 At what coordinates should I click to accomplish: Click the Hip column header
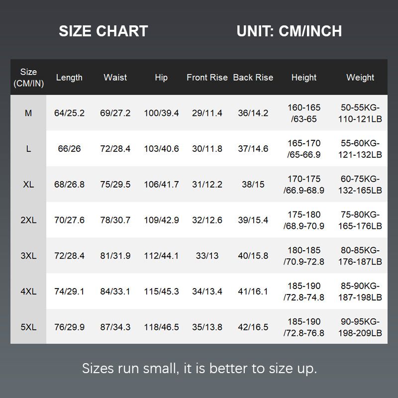(x=161, y=78)
